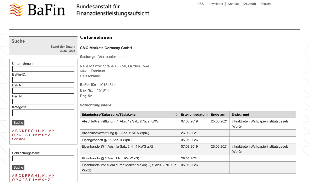The width and height of the screenshot is (310, 182).
Task: Click the Erteilungsdatum column header
Action: pyautogui.click(x=194, y=114)
